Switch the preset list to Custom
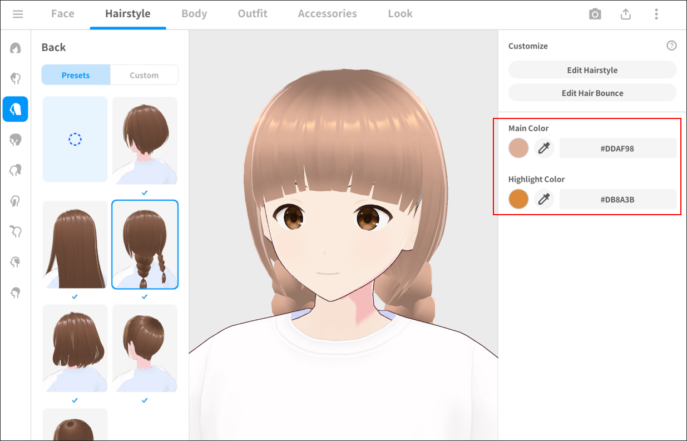Screen dimensions: 687x441 click(x=144, y=75)
